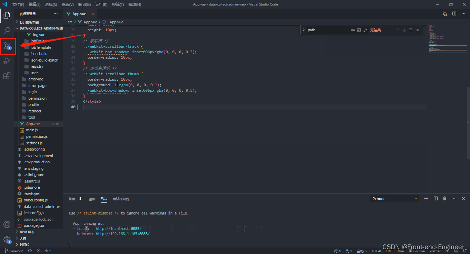Viewport: 470px width, 254px height.
Task: Click the develop branch in status bar
Action: 14,251
